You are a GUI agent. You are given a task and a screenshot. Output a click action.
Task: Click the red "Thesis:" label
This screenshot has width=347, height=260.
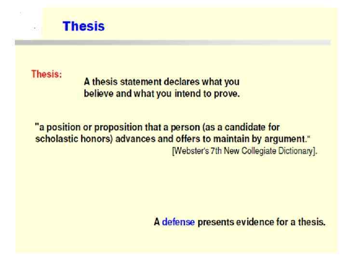coord(46,75)
